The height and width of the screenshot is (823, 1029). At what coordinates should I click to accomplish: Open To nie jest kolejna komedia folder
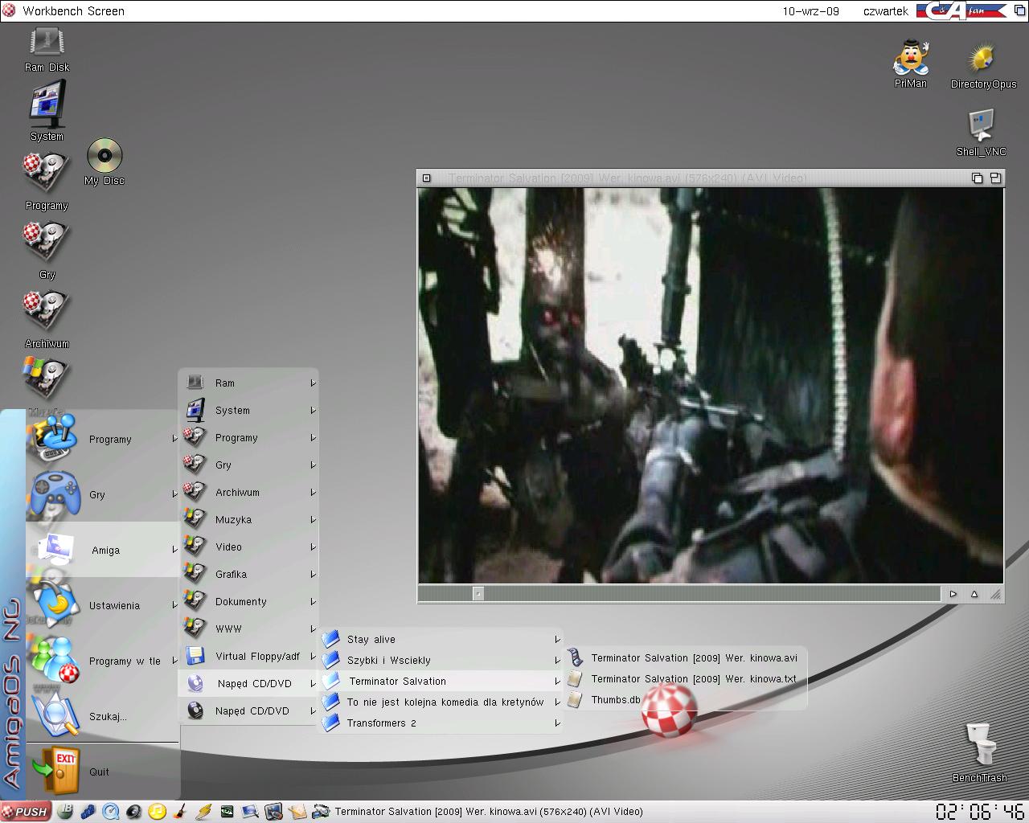click(441, 702)
